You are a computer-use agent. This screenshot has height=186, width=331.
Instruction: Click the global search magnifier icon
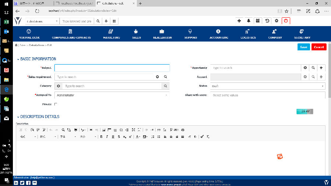pos(98,21)
